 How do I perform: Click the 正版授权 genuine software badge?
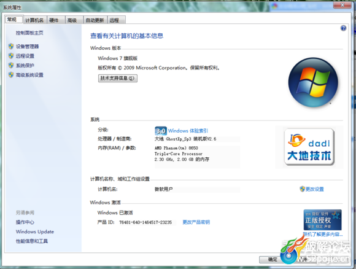click(x=322, y=220)
